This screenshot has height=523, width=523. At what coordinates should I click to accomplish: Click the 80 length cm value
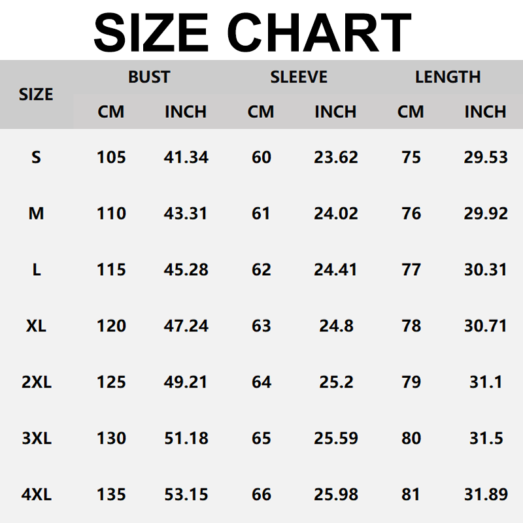point(411,438)
